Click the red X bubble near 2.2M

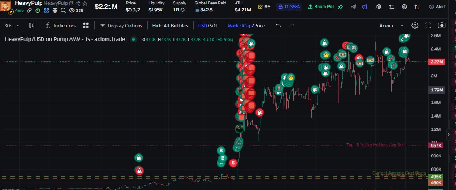coord(337,58)
